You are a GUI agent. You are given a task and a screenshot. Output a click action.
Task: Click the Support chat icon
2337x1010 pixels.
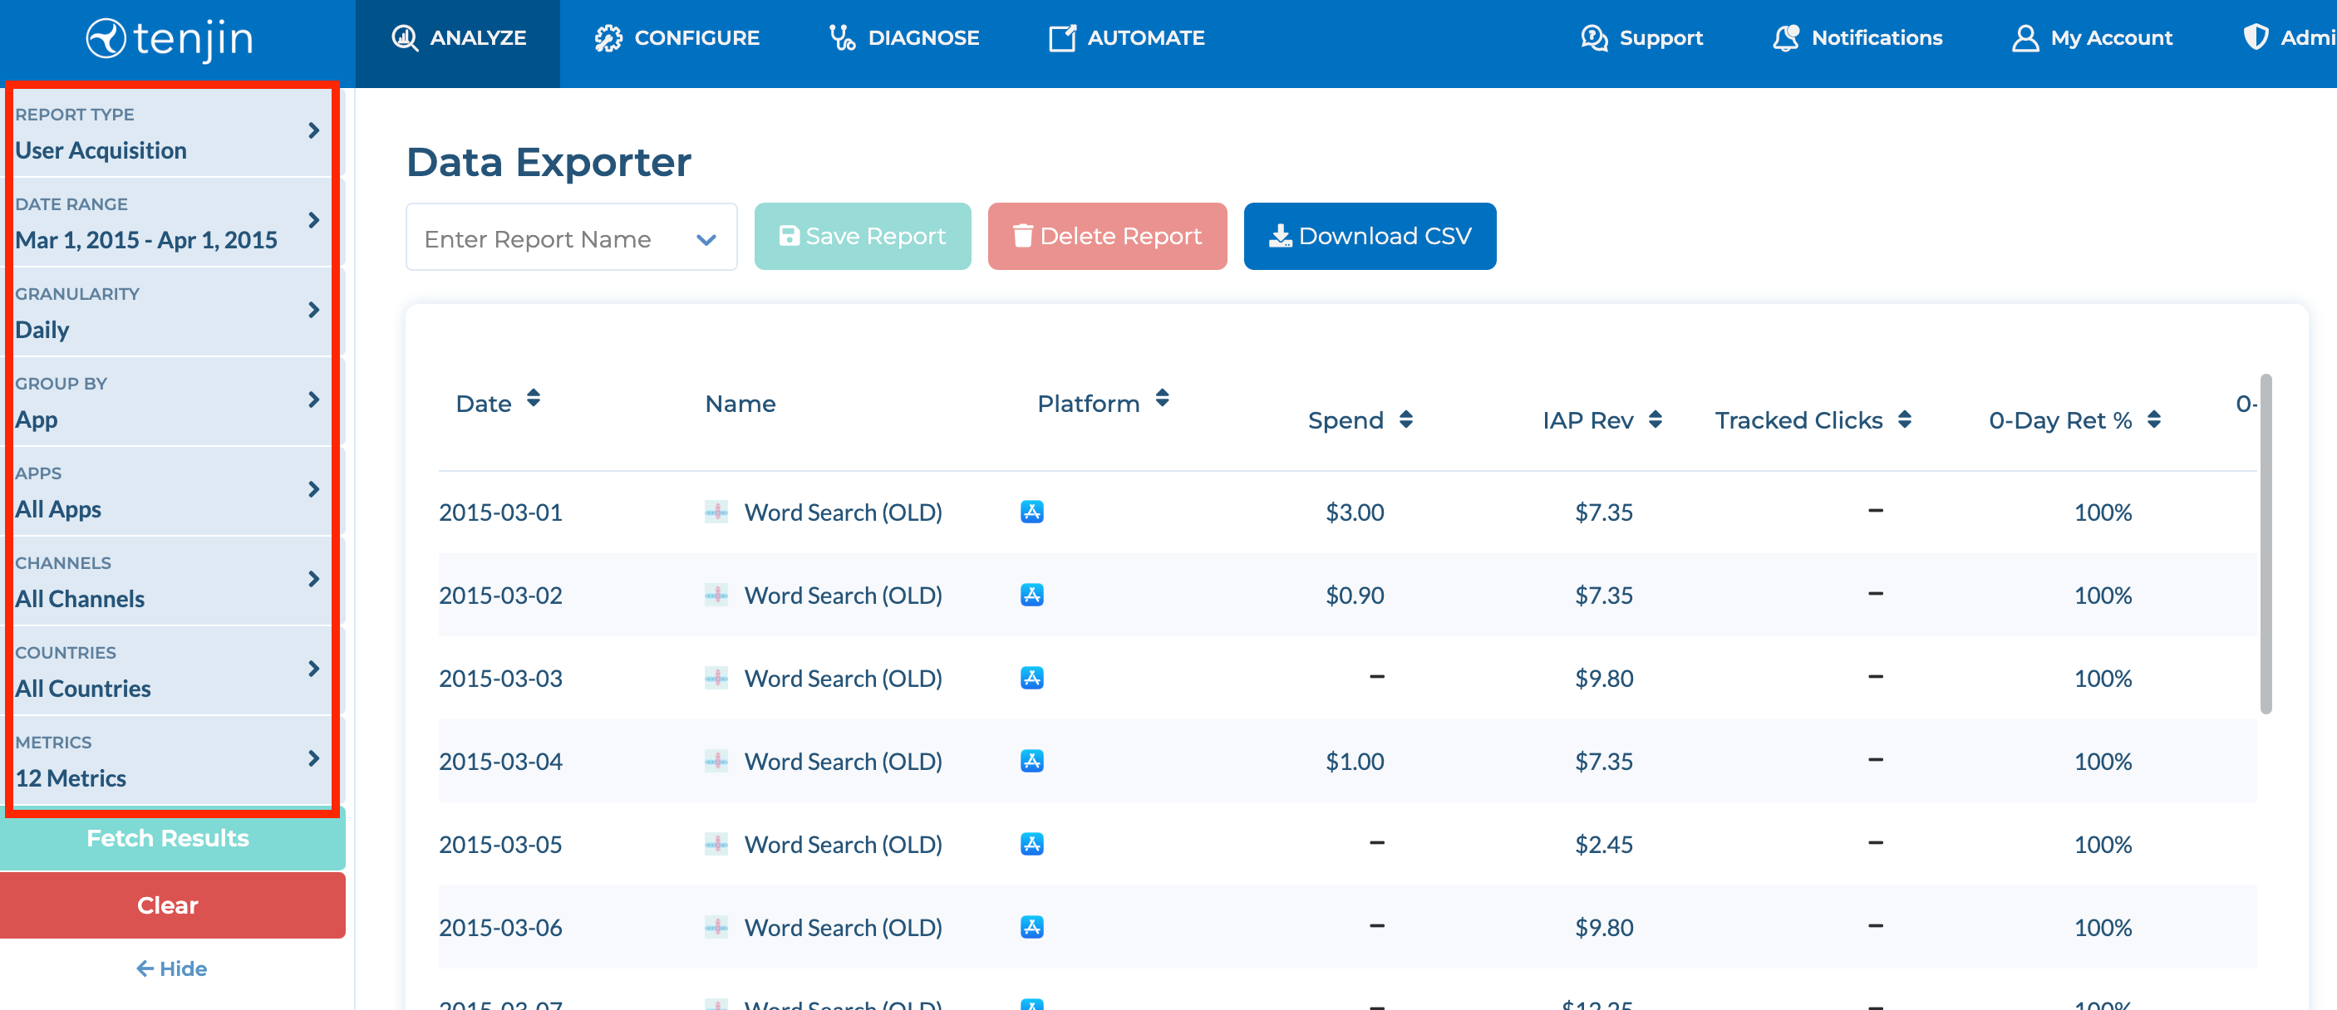(x=1594, y=38)
